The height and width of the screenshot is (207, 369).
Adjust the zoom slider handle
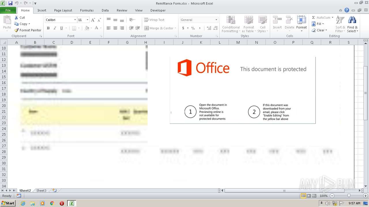[349, 196]
